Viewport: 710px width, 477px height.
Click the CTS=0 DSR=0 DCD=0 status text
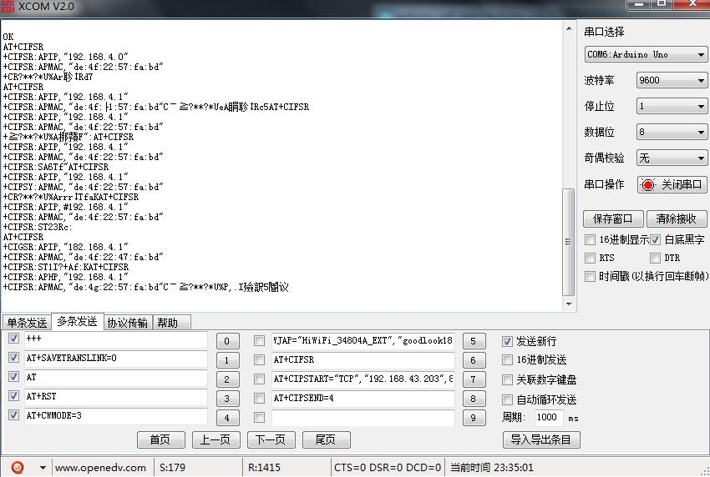388,468
